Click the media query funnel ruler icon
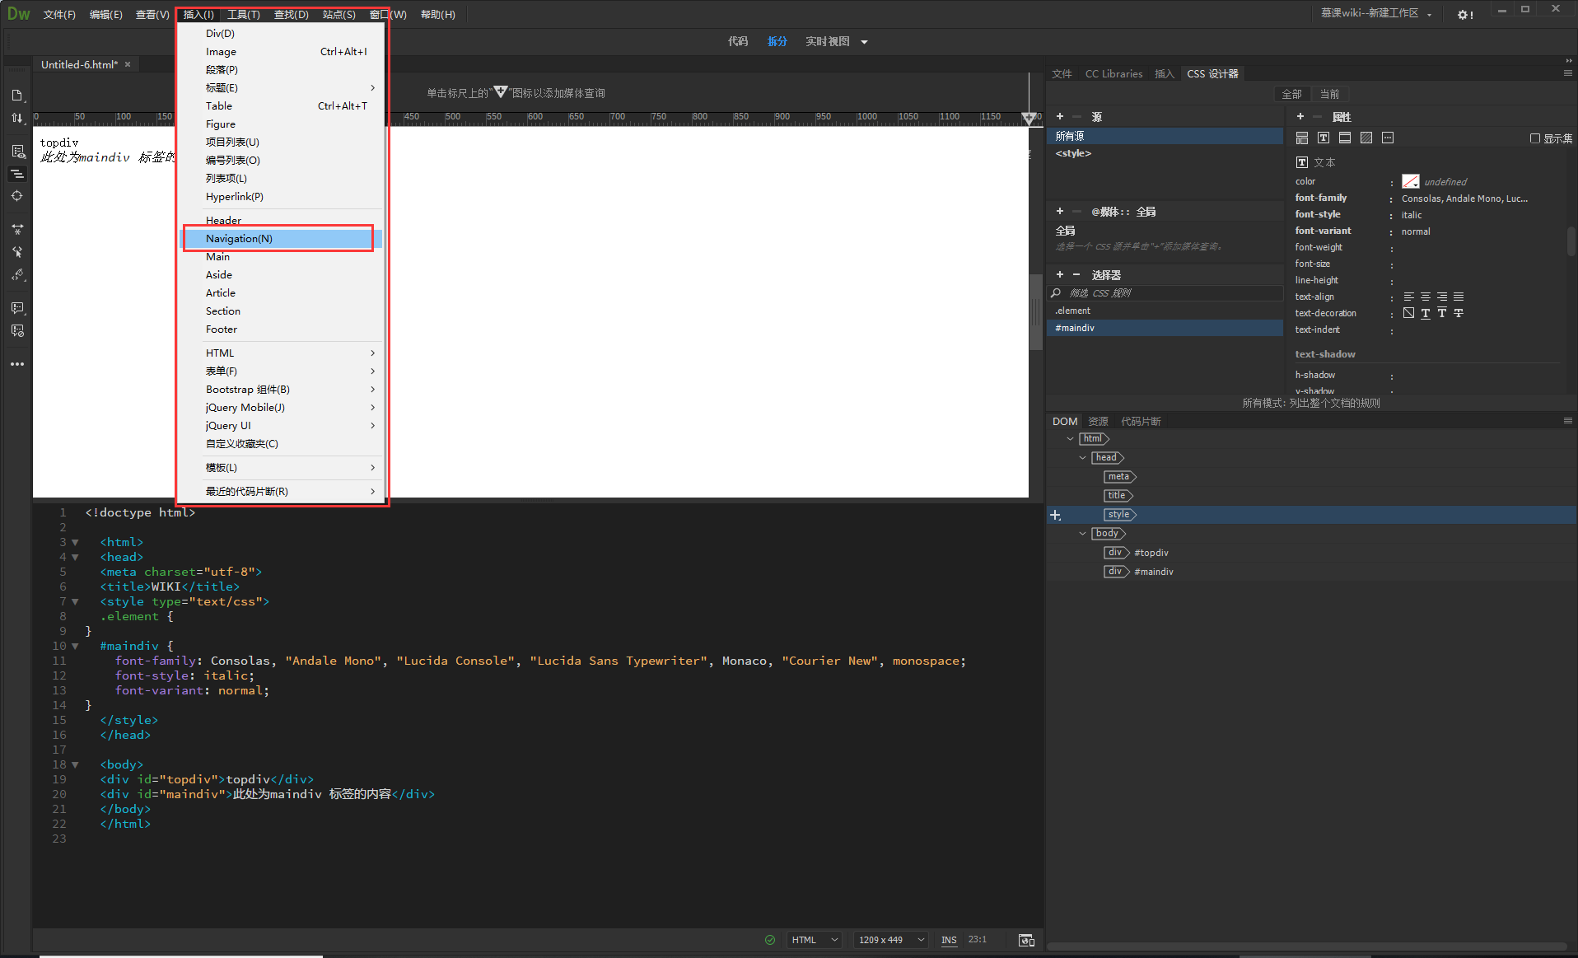The height and width of the screenshot is (958, 1578). click(1029, 119)
